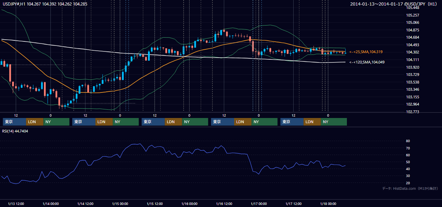Click price axis label 105.448
442x207 pixels.
pyautogui.click(x=412, y=8)
